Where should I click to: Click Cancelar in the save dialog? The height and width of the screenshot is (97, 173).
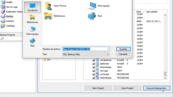[x=123, y=54]
